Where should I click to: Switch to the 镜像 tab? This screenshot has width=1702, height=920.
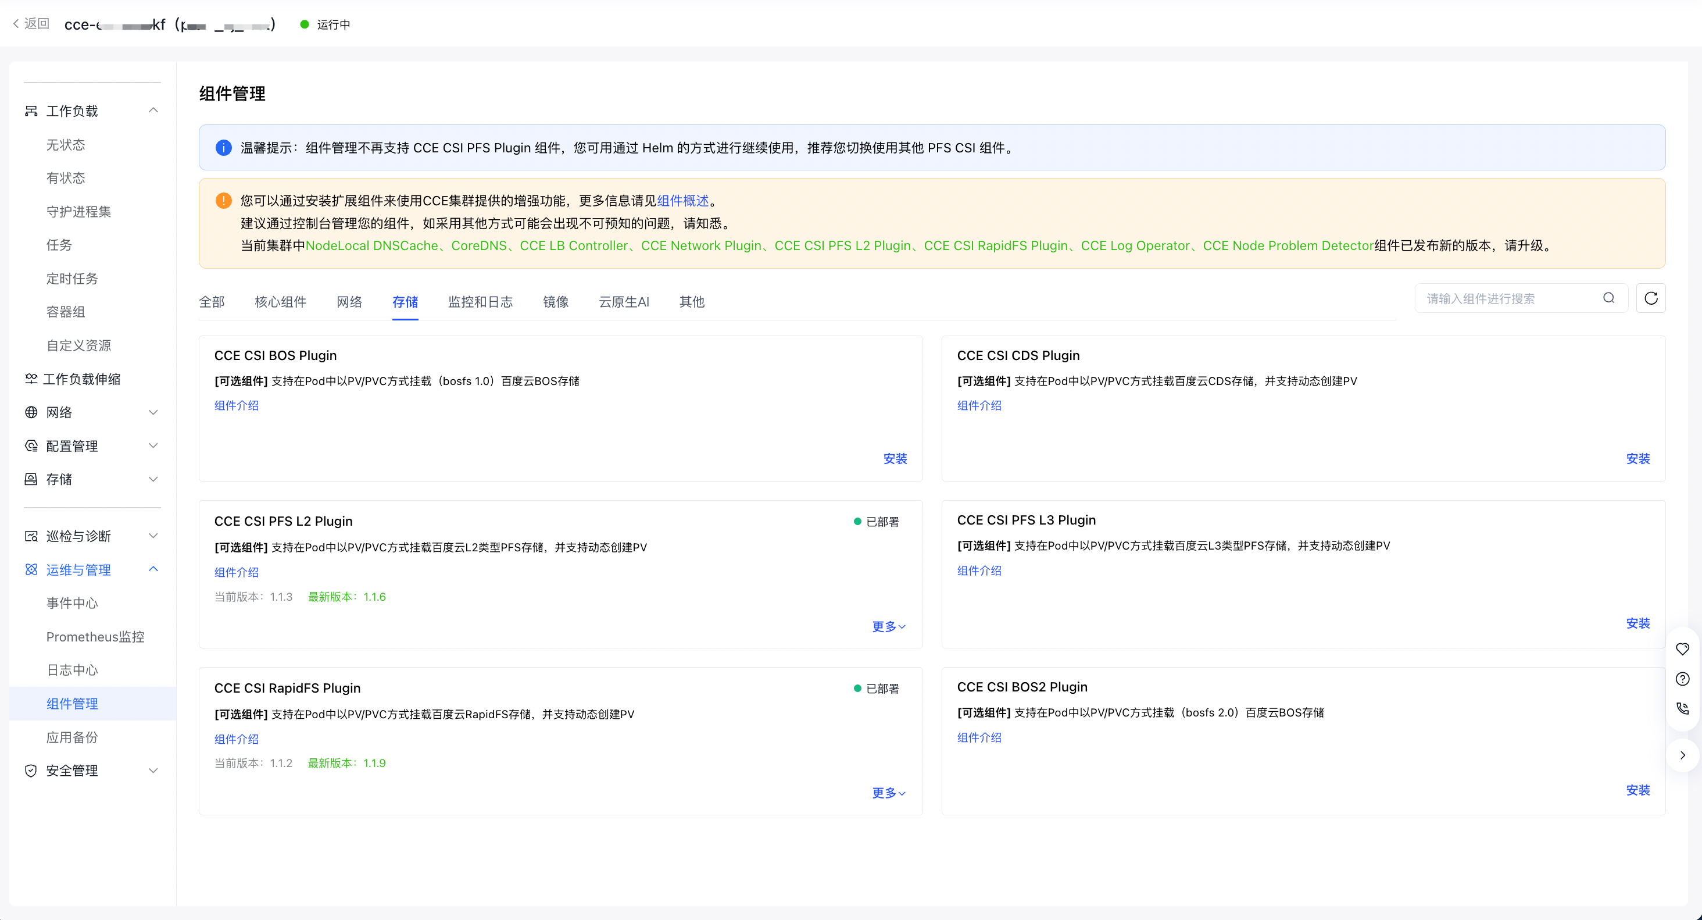tap(556, 302)
